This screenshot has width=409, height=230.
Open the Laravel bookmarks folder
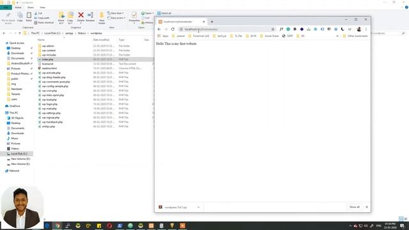[178, 36]
